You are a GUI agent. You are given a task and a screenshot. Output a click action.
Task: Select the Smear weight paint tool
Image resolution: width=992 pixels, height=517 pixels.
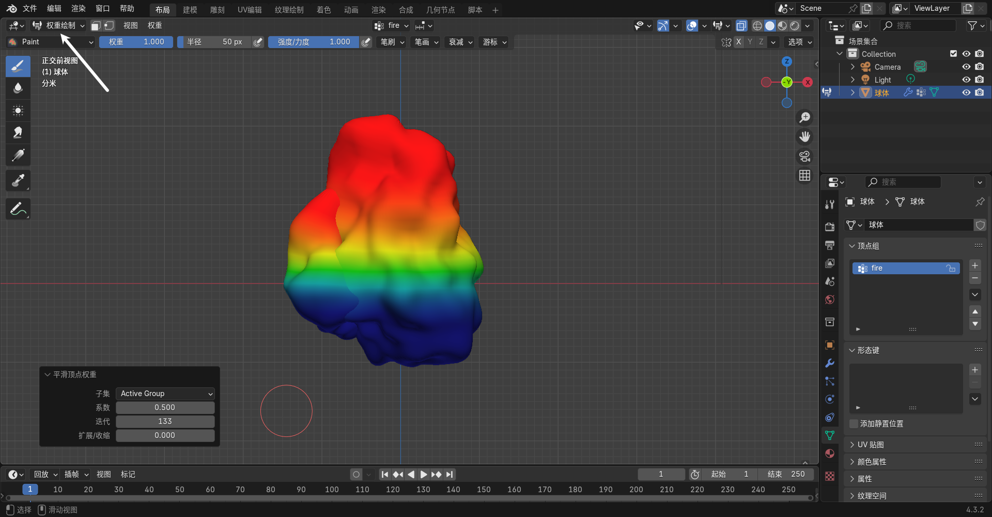pos(18,133)
